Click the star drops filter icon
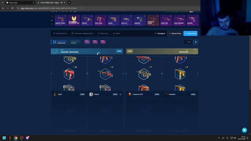This screenshot has height=141, width=251. tap(52, 24)
